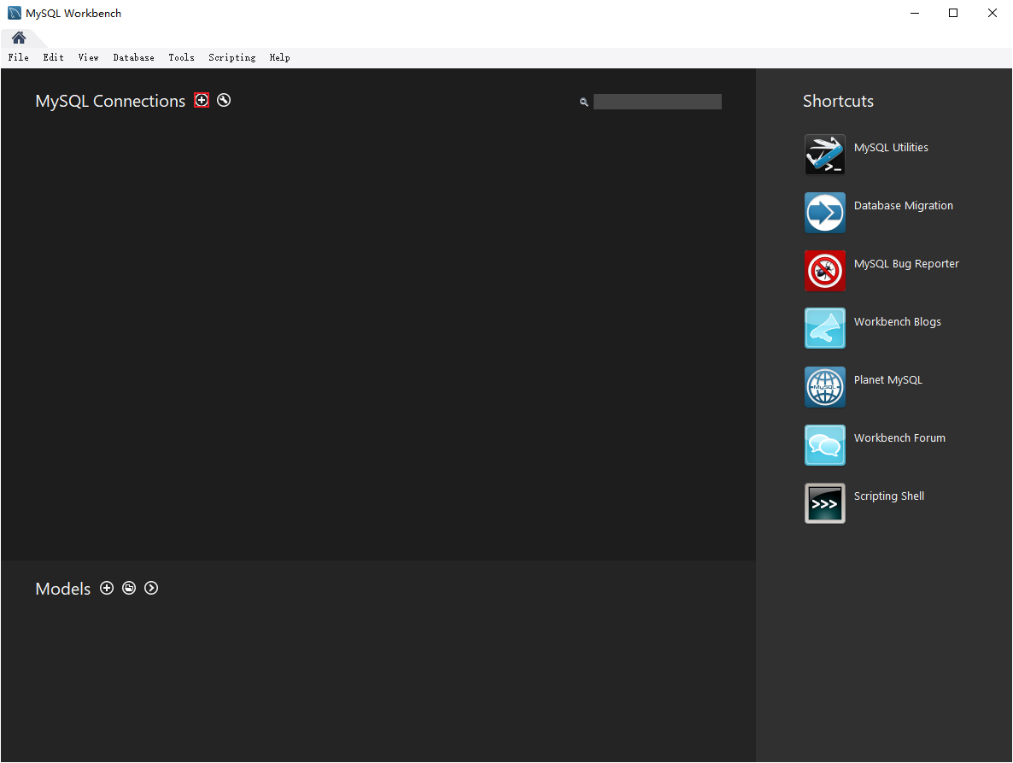1013x763 pixels.
Task: Click the Models heading
Action: [x=62, y=589]
